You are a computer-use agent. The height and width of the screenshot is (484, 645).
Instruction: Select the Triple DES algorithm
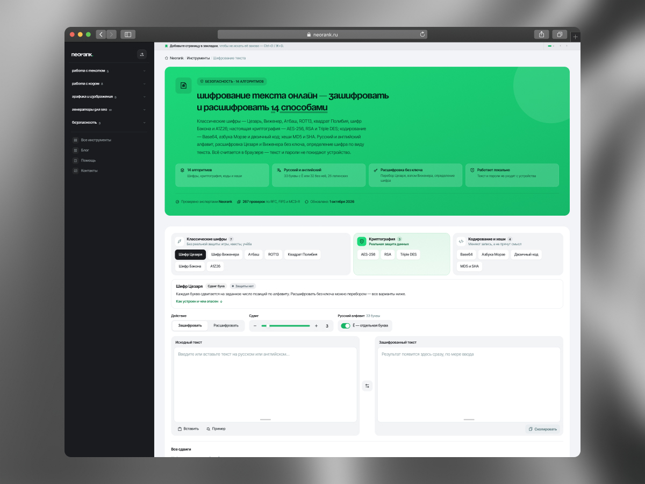pos(408,254)
